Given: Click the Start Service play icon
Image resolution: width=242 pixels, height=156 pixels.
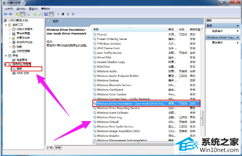Looking at the screenshot, I should (58, 14).
